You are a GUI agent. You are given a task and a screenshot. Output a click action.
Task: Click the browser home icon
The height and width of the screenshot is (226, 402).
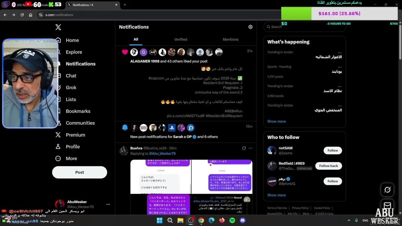30,15
